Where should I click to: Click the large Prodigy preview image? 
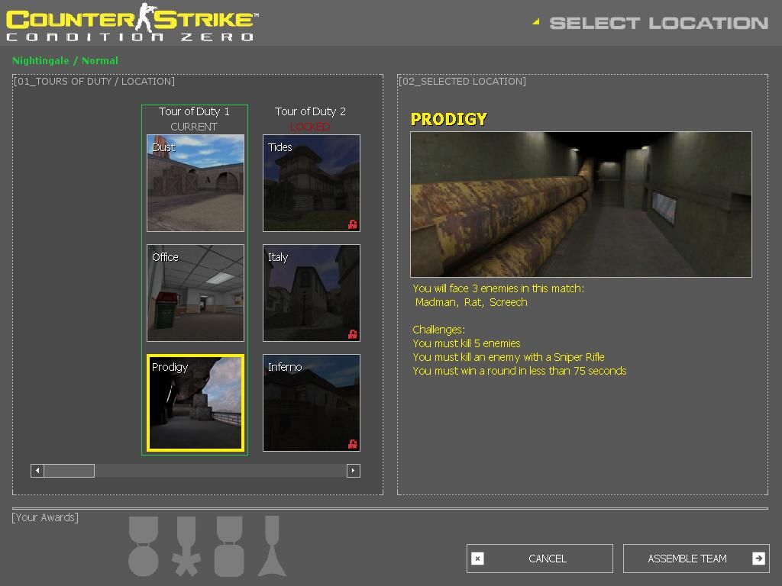(580, 204)
